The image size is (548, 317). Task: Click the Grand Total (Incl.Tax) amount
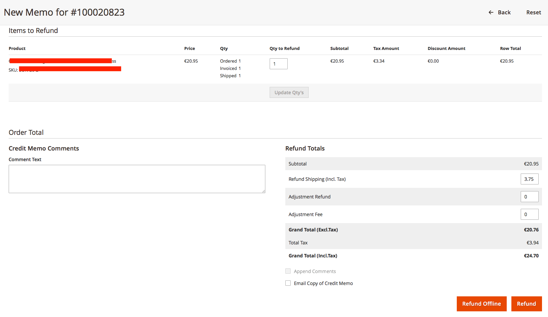point(531,255)
